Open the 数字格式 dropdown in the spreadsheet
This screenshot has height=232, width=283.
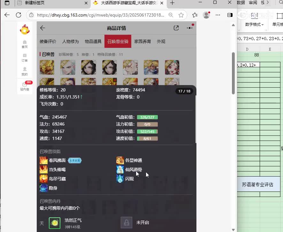point(254,24)
